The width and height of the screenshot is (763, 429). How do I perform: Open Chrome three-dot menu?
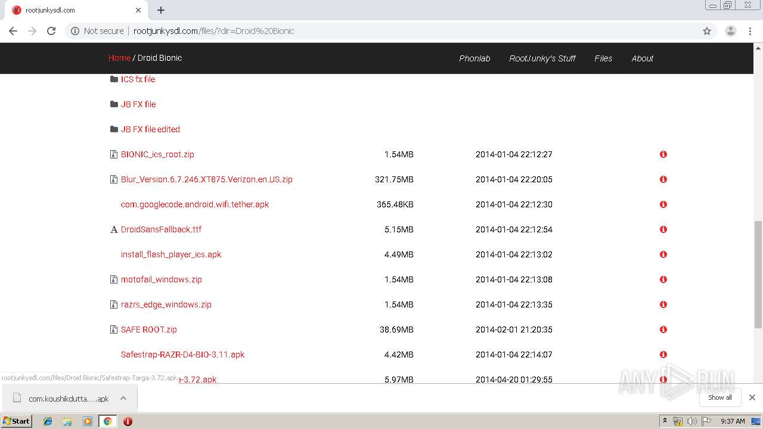click(x=750, y=31)
